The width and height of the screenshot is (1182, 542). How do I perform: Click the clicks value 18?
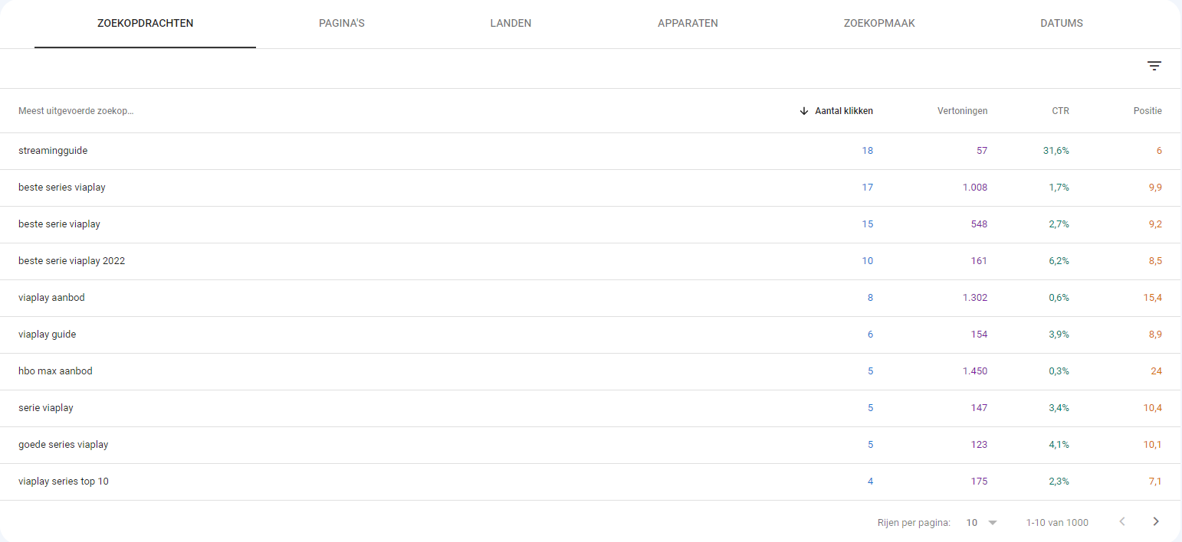tap(867, 151)
